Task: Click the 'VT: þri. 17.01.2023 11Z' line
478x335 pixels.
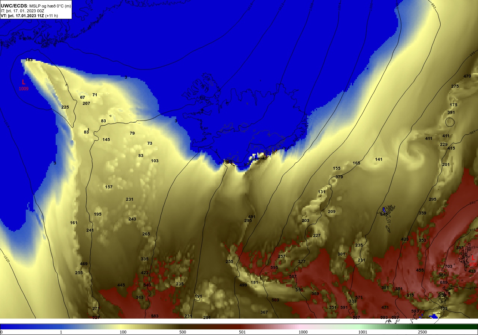Action: point(23,16)
